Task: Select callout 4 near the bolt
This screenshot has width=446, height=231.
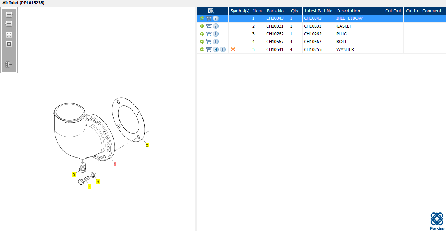Action: pos(90,187)
